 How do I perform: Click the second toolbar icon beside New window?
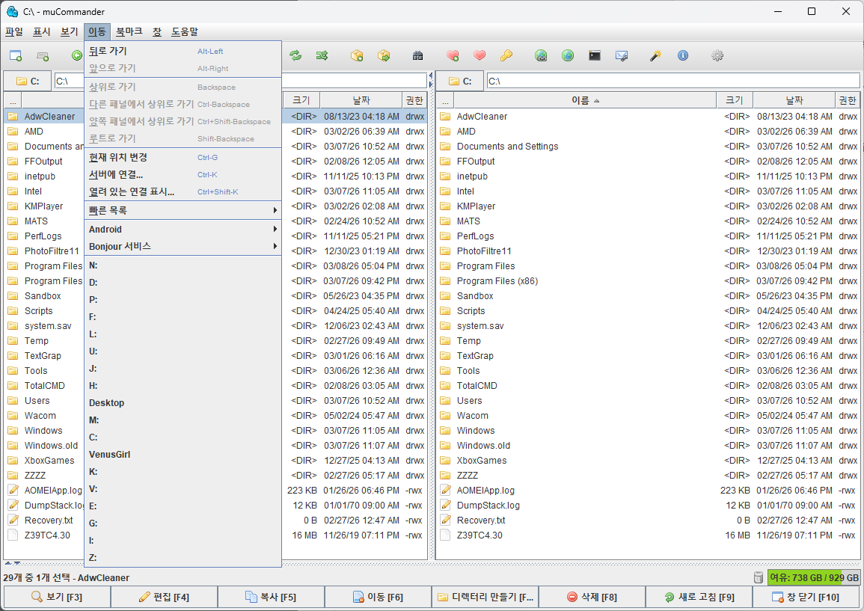[43, 55]
